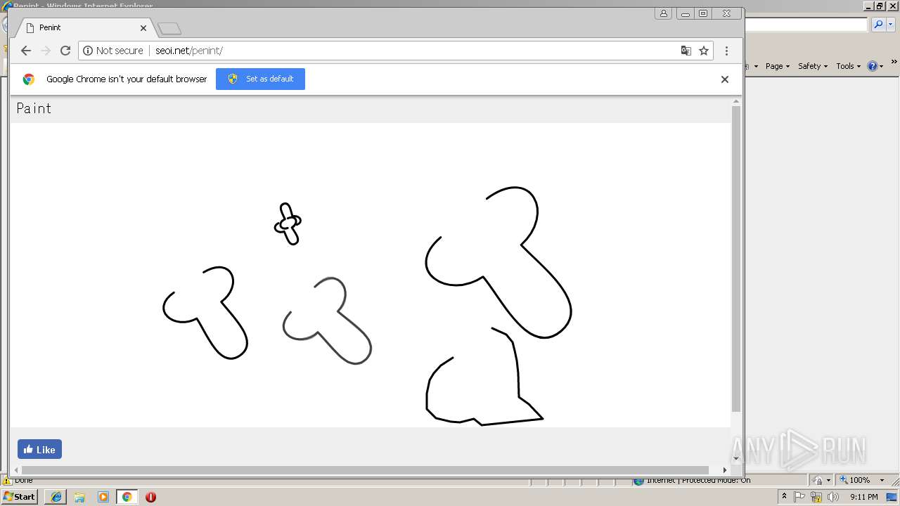Click the vertical scrollbar of the page
The image size is (900, 506).
point(736,259)
